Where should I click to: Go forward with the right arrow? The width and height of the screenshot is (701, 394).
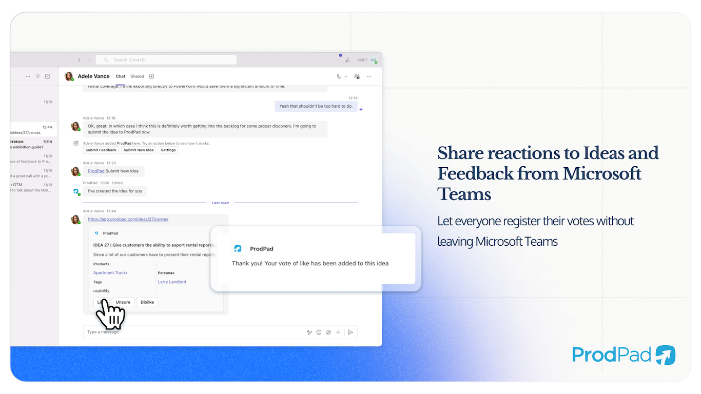[x=89, y=60]
